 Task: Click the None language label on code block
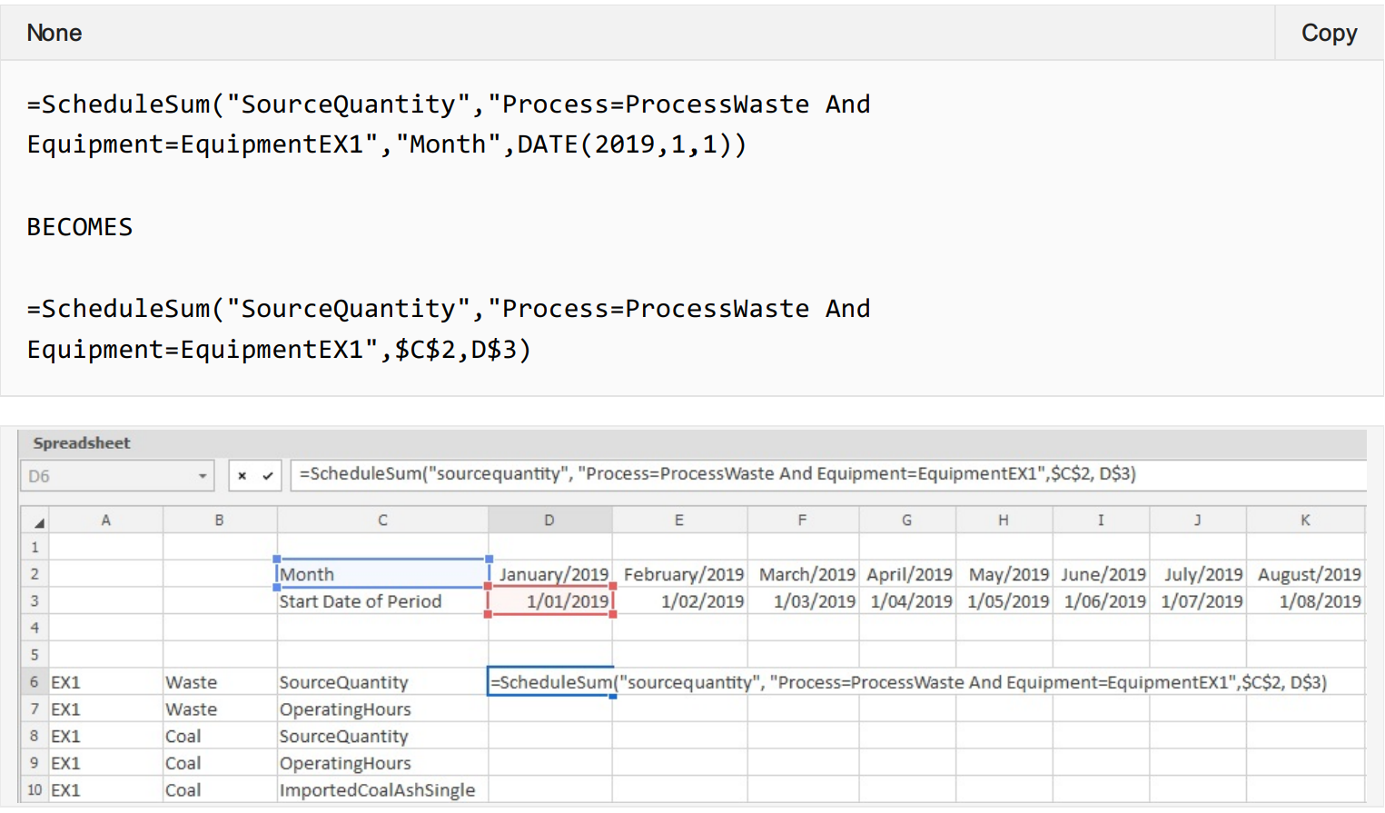tap(54, 33)
